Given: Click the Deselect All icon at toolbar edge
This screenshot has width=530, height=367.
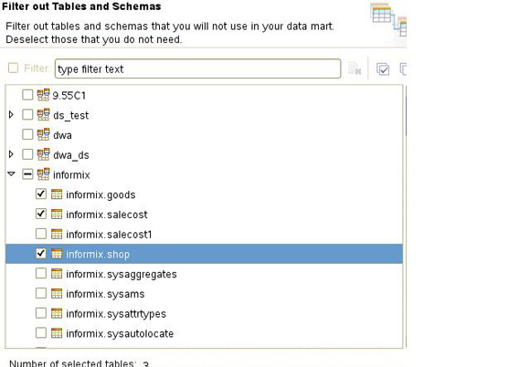Looking at the screenshot, I should pyautogui.click(x=403, y=68).
